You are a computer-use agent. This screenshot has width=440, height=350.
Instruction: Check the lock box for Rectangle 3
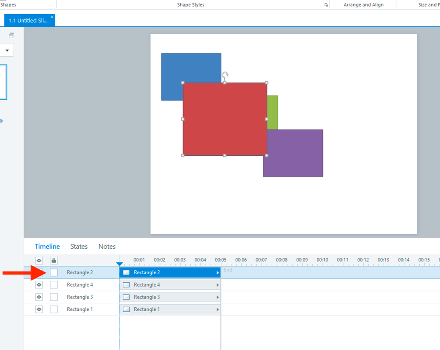[x=54, y=297]
